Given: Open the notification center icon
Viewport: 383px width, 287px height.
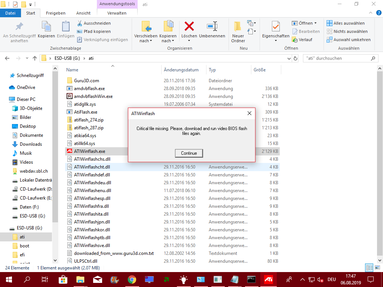Looking at the screenshot, I should [x=371, y=280].
